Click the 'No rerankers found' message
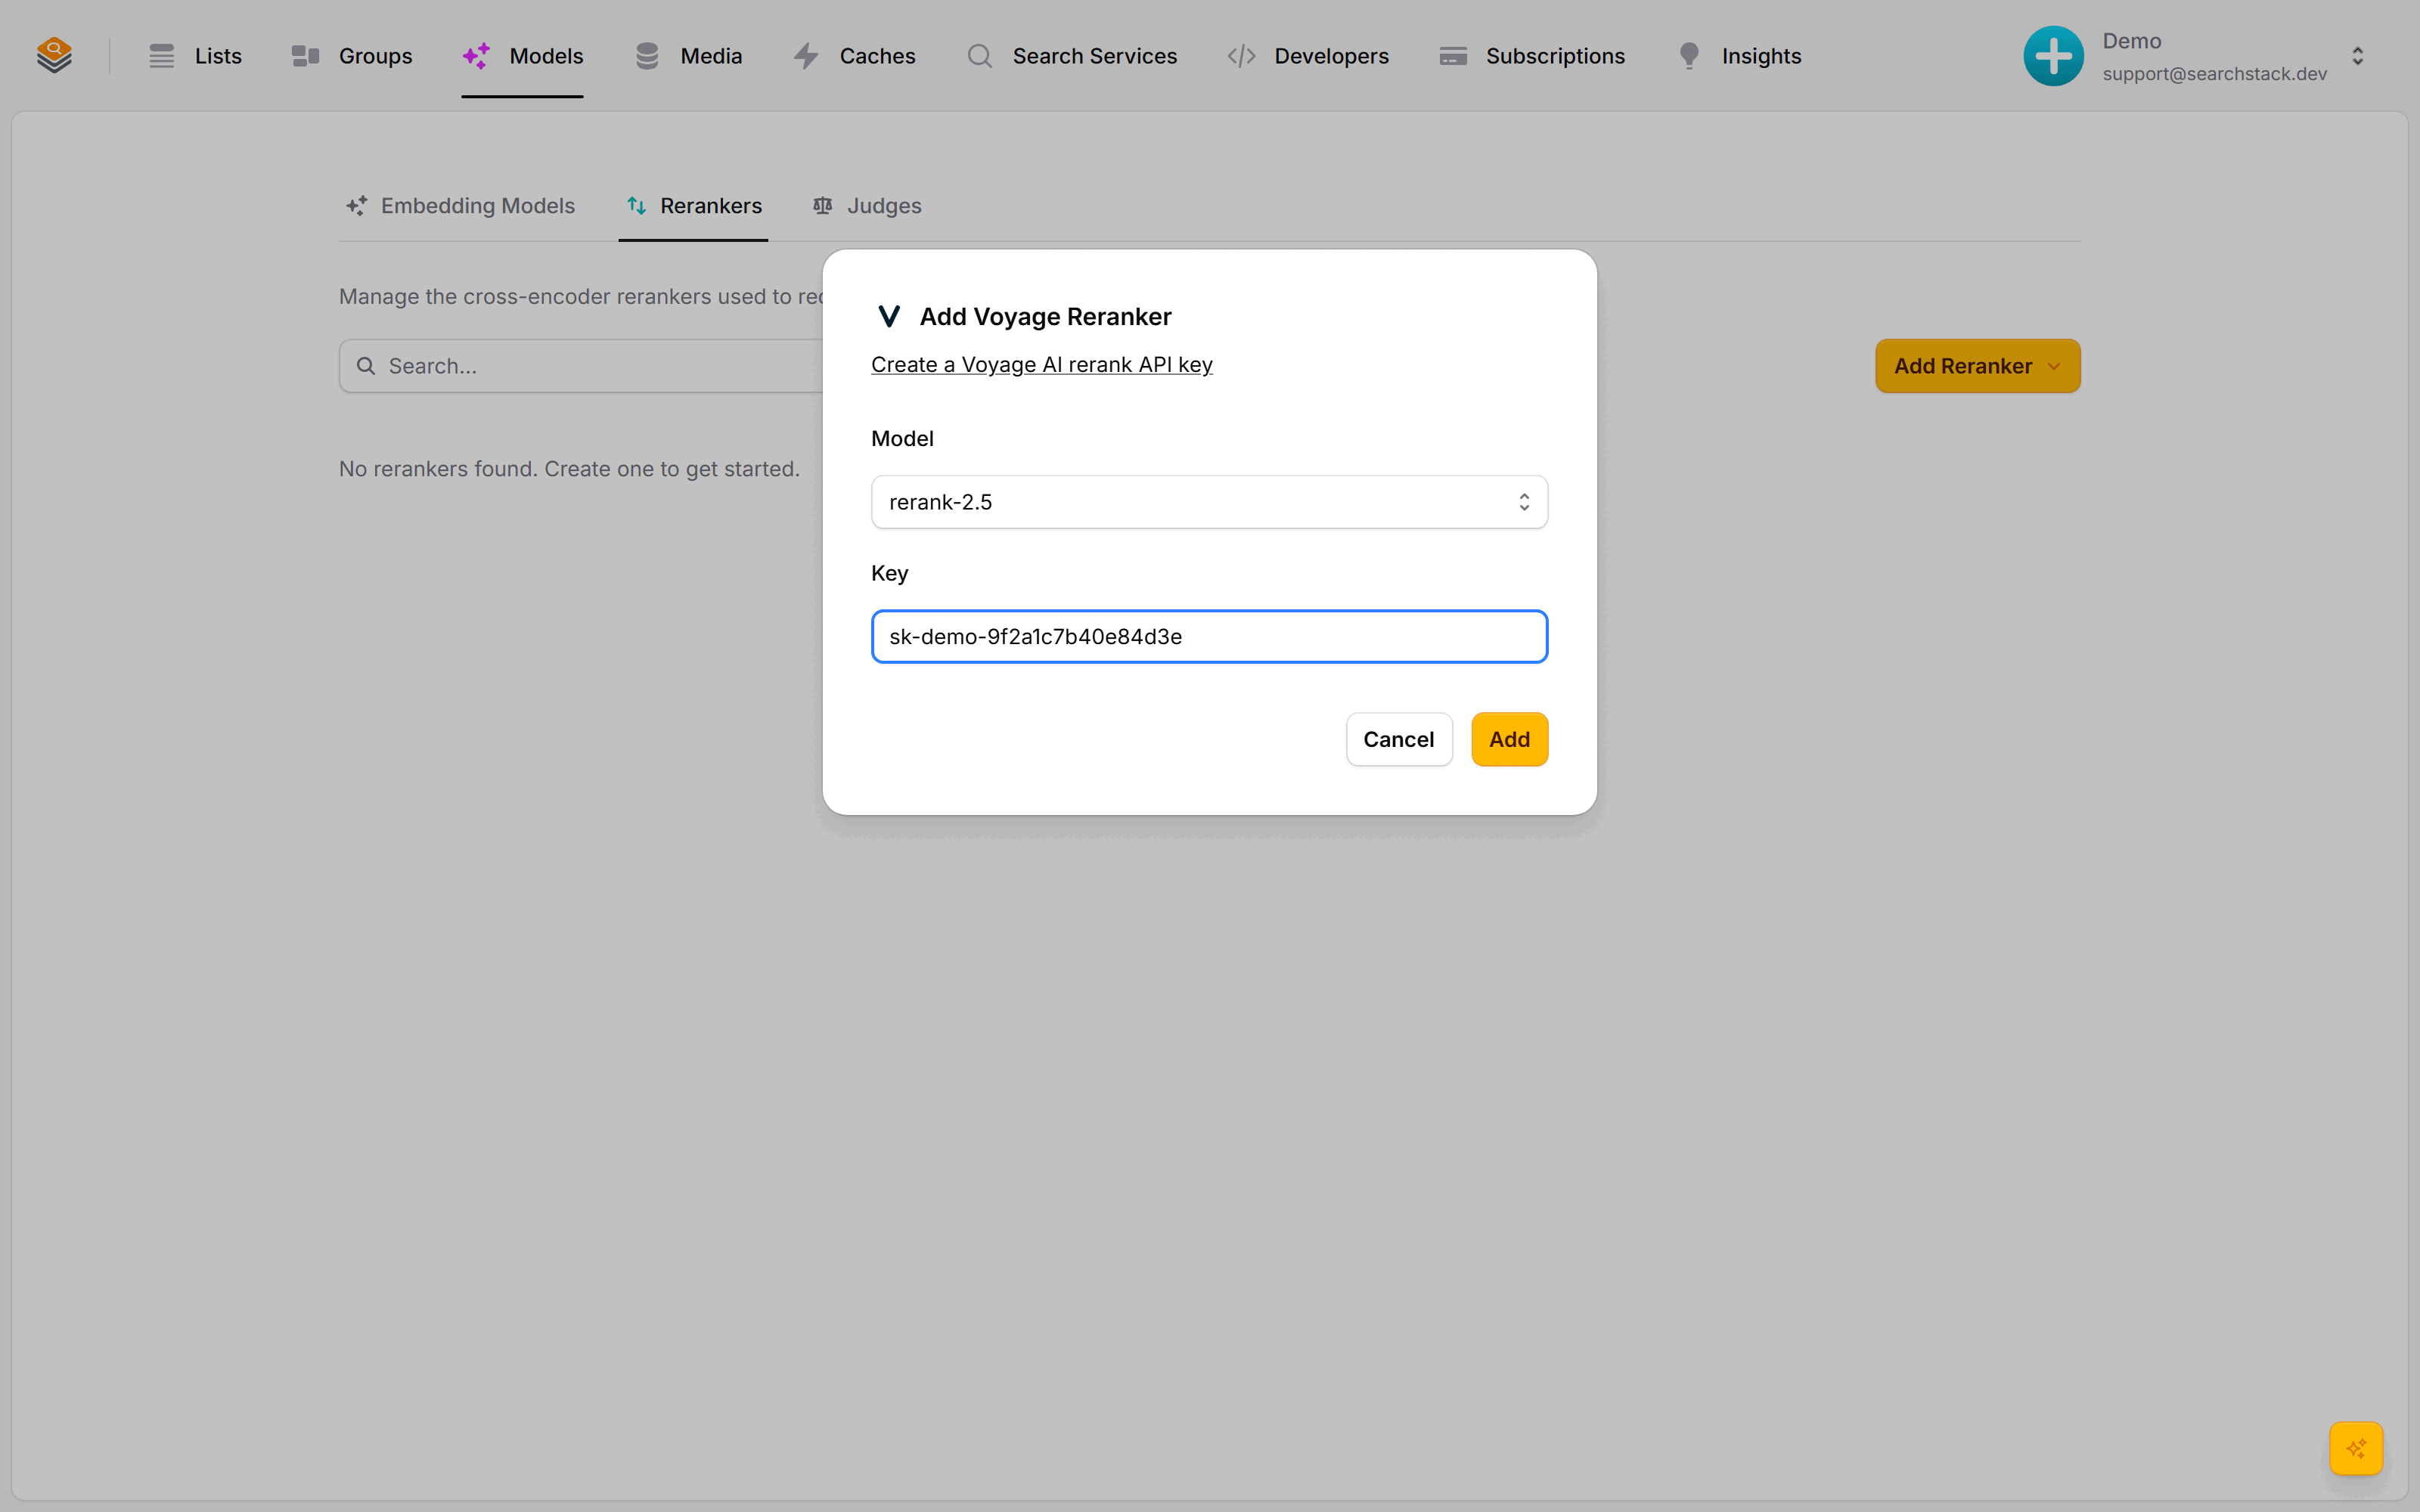2420x1512 pixels. (569, 469)
